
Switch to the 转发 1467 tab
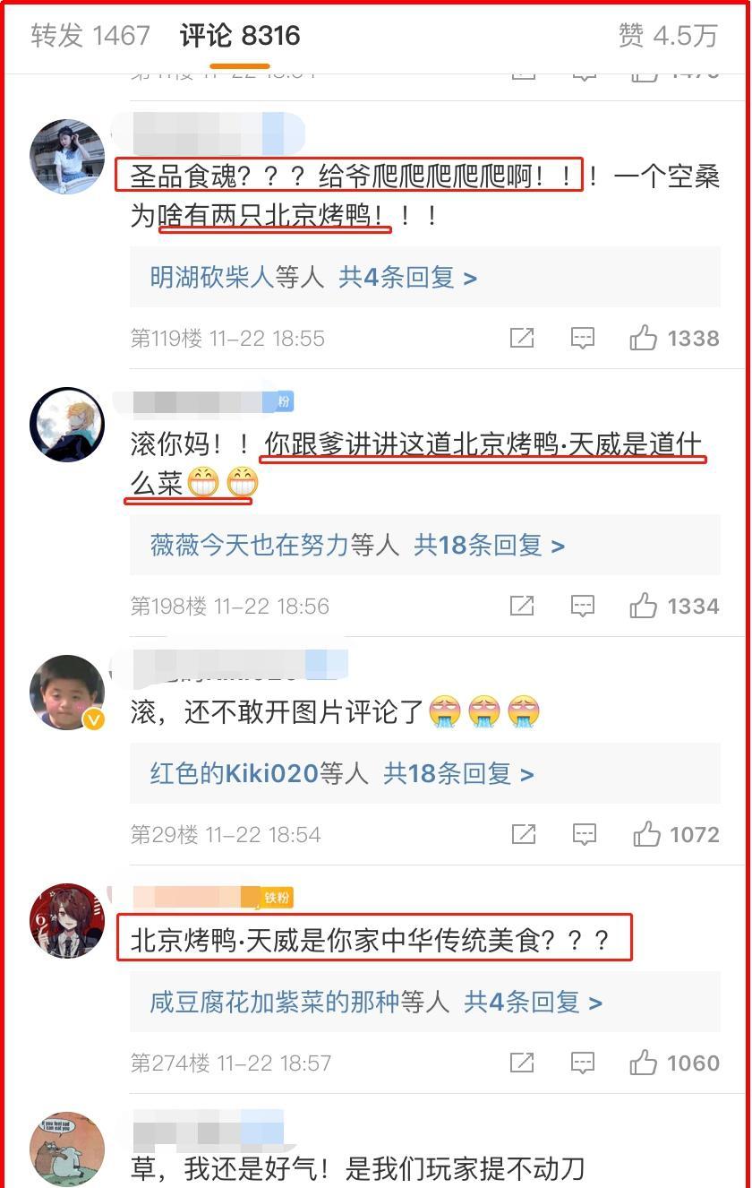pyautogui.click(x=90, y=36)
